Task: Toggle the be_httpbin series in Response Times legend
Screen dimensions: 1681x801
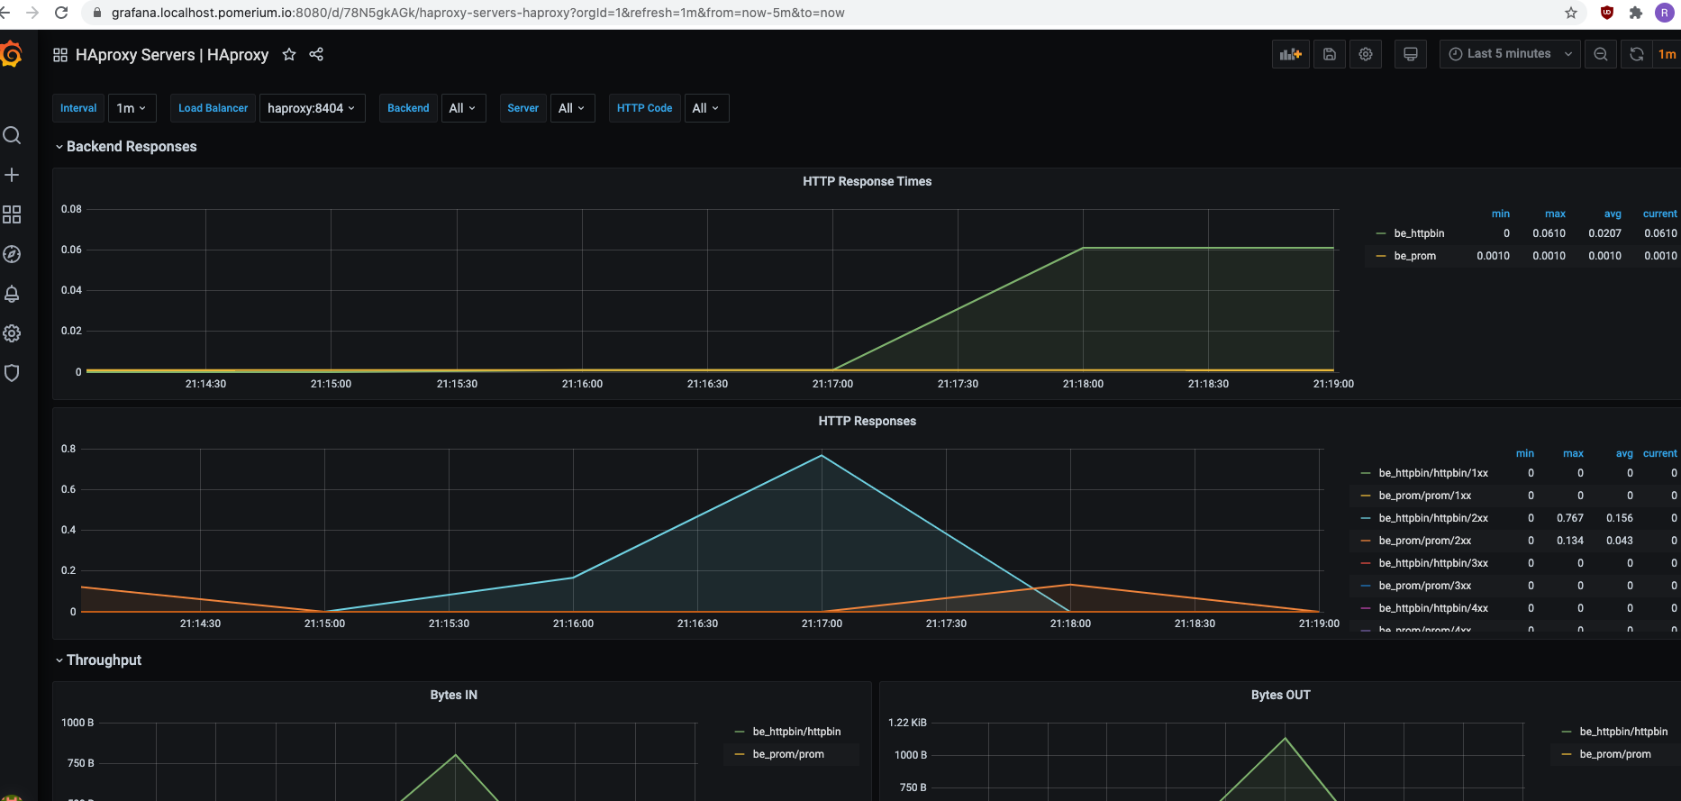Action: (1419, 233)
